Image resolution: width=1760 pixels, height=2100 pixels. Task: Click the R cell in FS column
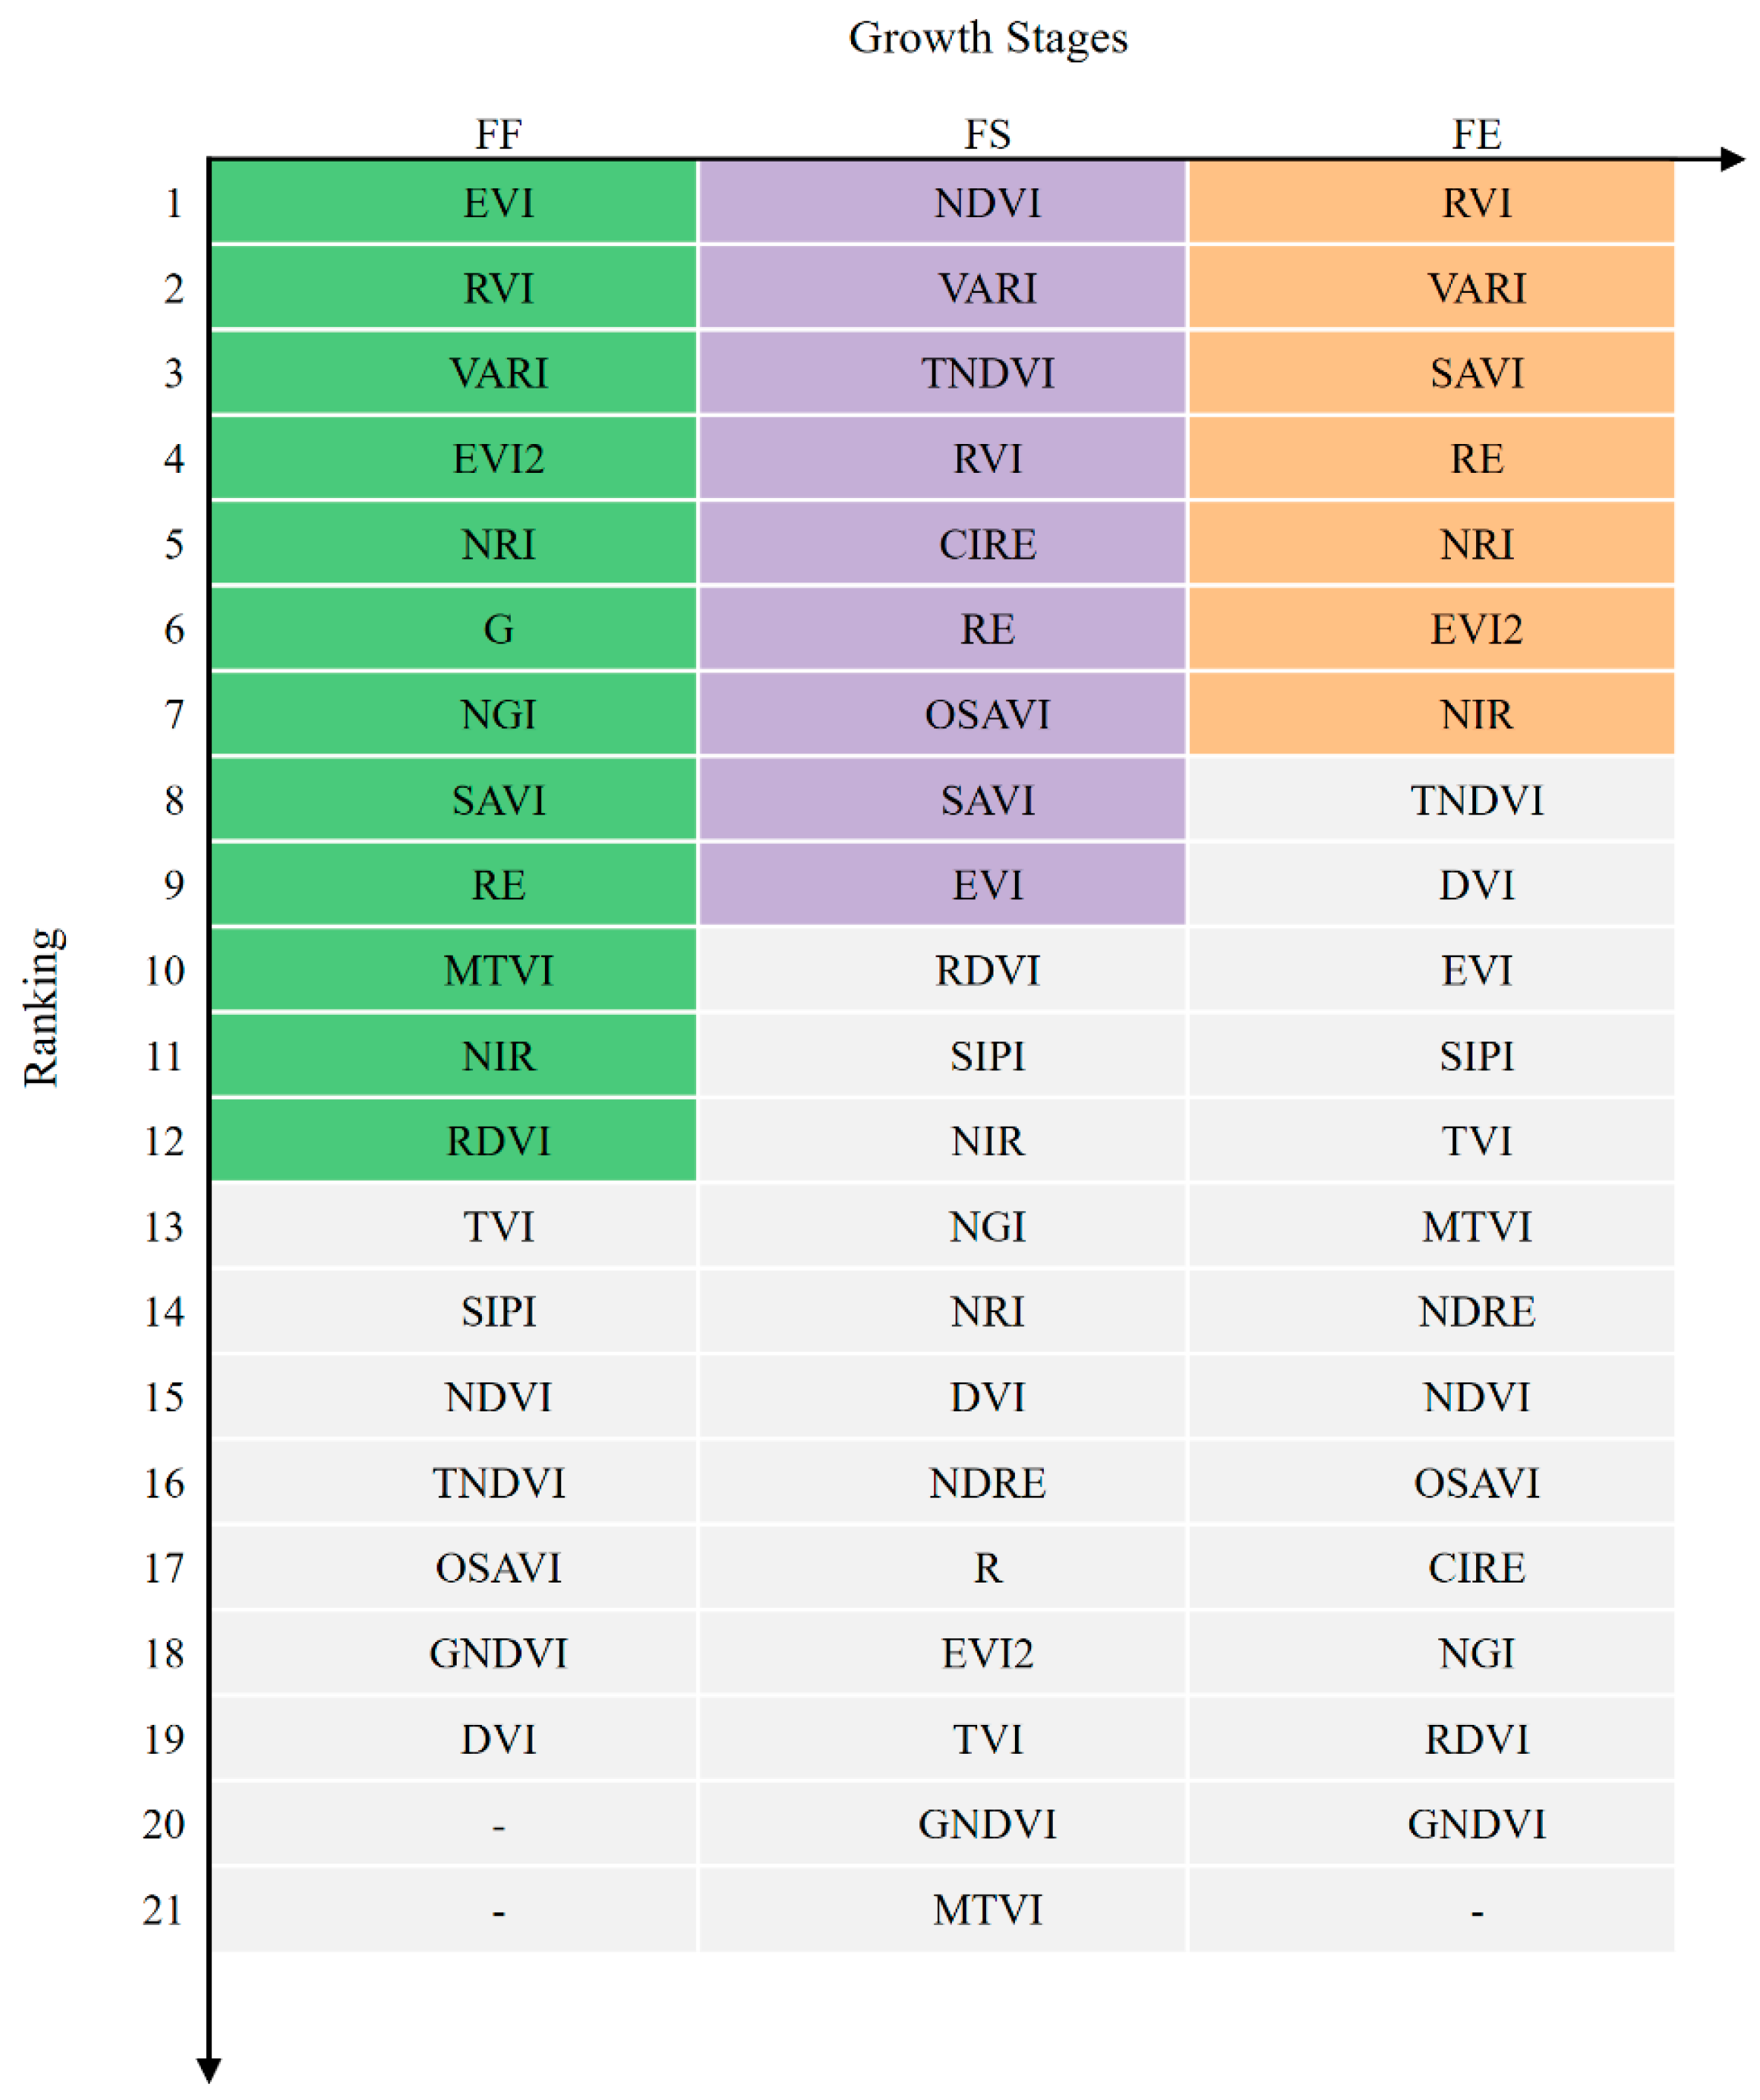pyautogui.click(x=987, y=1567)
